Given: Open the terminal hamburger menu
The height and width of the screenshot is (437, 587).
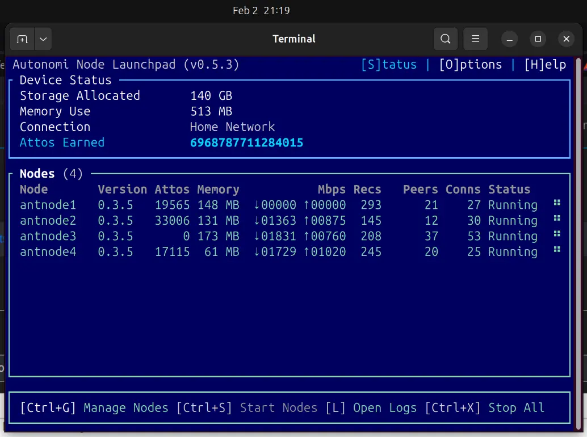Looking at the screenshot, I should (475, 39).
